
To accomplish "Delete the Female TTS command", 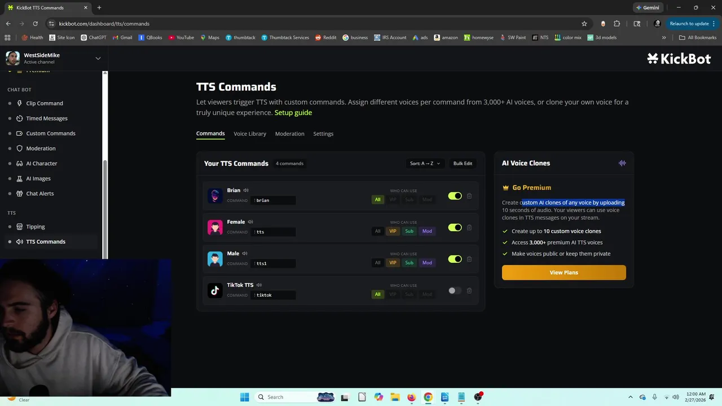I will (469, 228).
